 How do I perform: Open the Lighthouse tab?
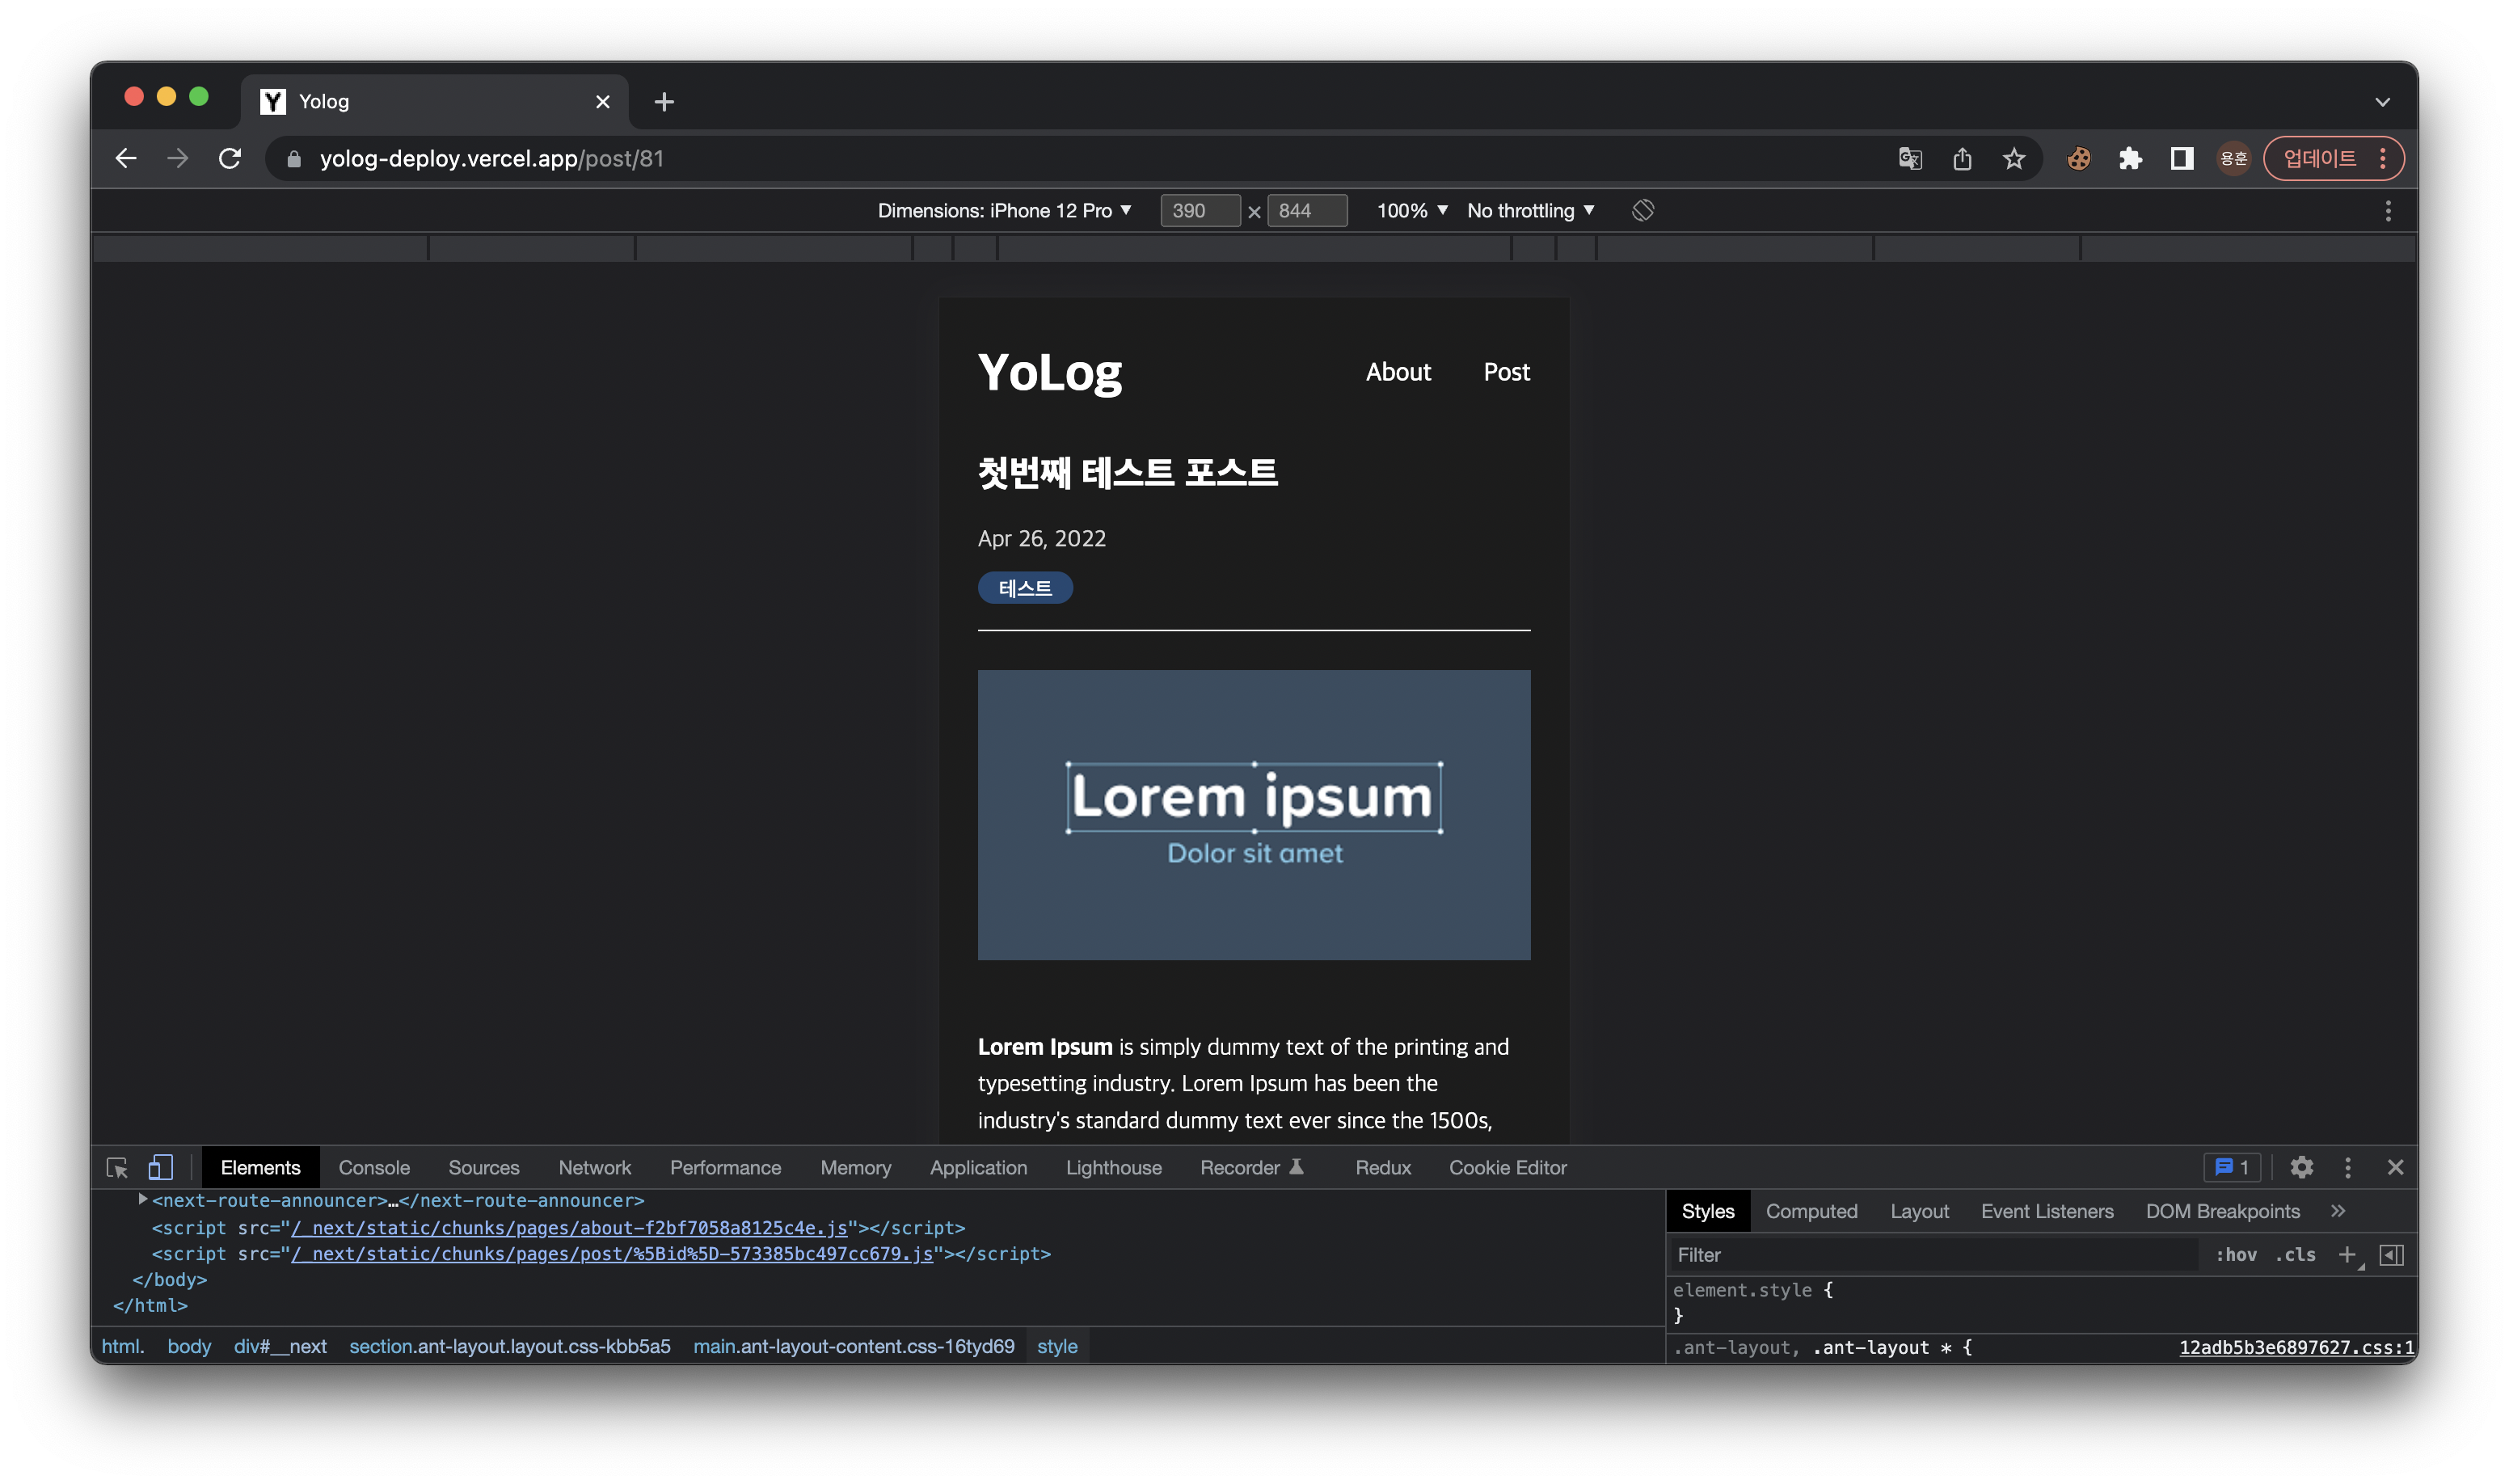tap(1113, 1167)
